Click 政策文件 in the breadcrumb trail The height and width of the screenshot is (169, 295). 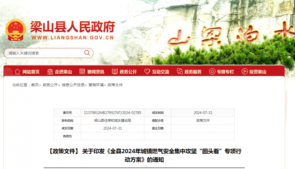pyautogui.click(x=115, y=85)
